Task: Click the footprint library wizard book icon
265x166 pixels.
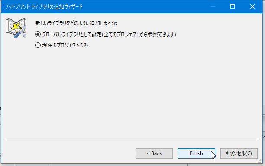Action: [x=16, y=28]
